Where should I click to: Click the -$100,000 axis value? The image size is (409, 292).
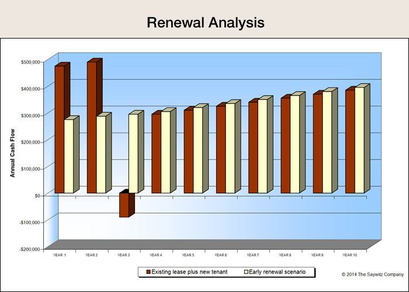[30, 223]
